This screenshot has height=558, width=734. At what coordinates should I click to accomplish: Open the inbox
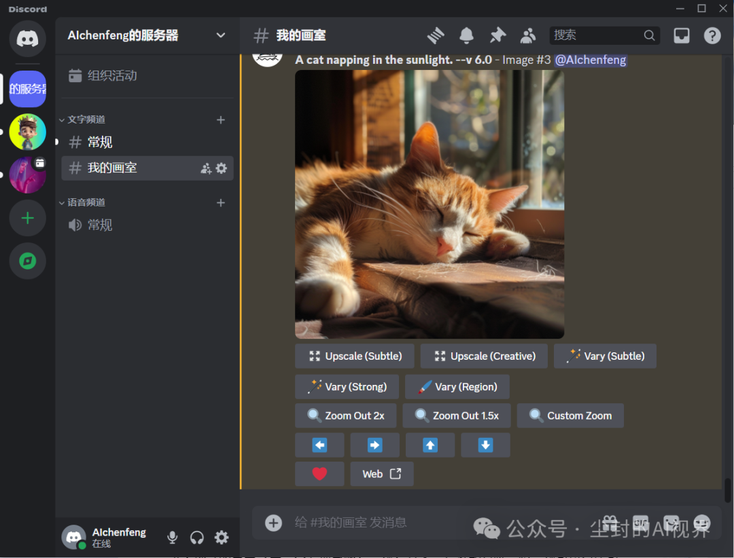click(681, 35)
